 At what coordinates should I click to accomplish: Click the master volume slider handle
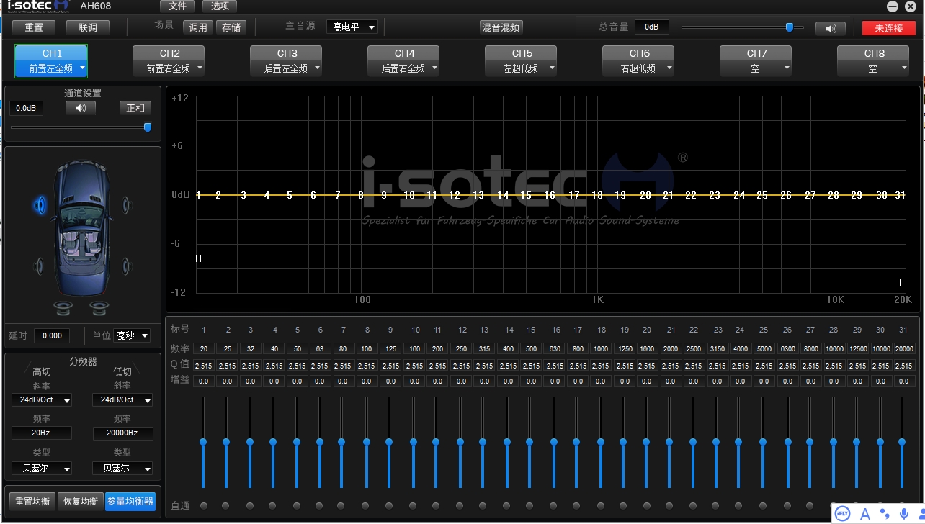tap(789, 27)
